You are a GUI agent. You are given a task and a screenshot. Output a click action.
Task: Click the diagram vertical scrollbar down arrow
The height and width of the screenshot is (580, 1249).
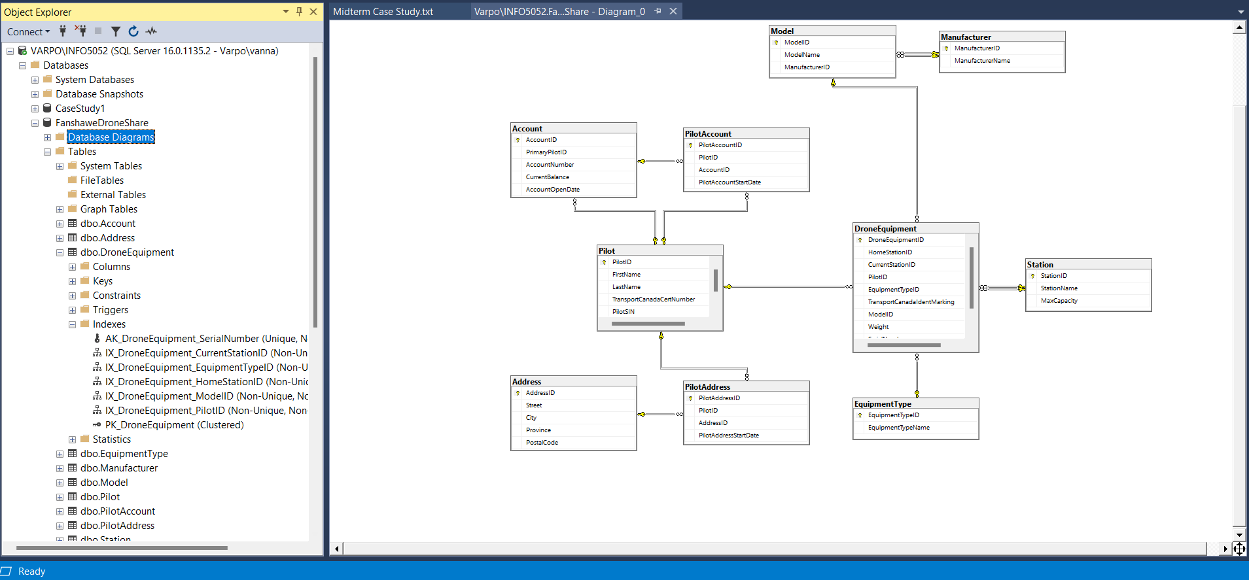point(1239,535)
